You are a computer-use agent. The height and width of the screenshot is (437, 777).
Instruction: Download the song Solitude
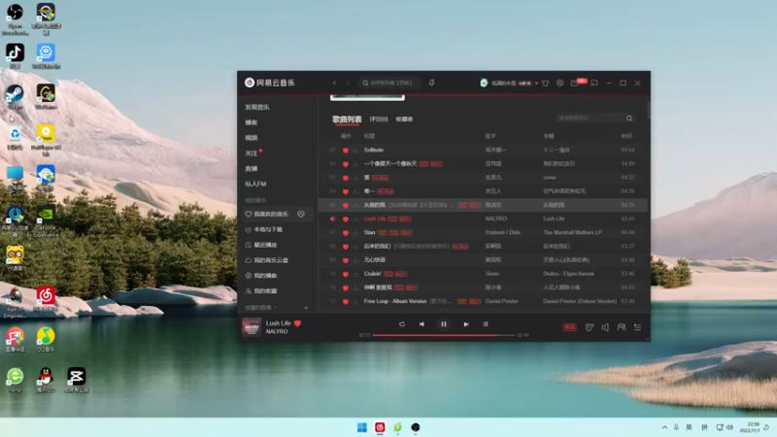point(355,151)
